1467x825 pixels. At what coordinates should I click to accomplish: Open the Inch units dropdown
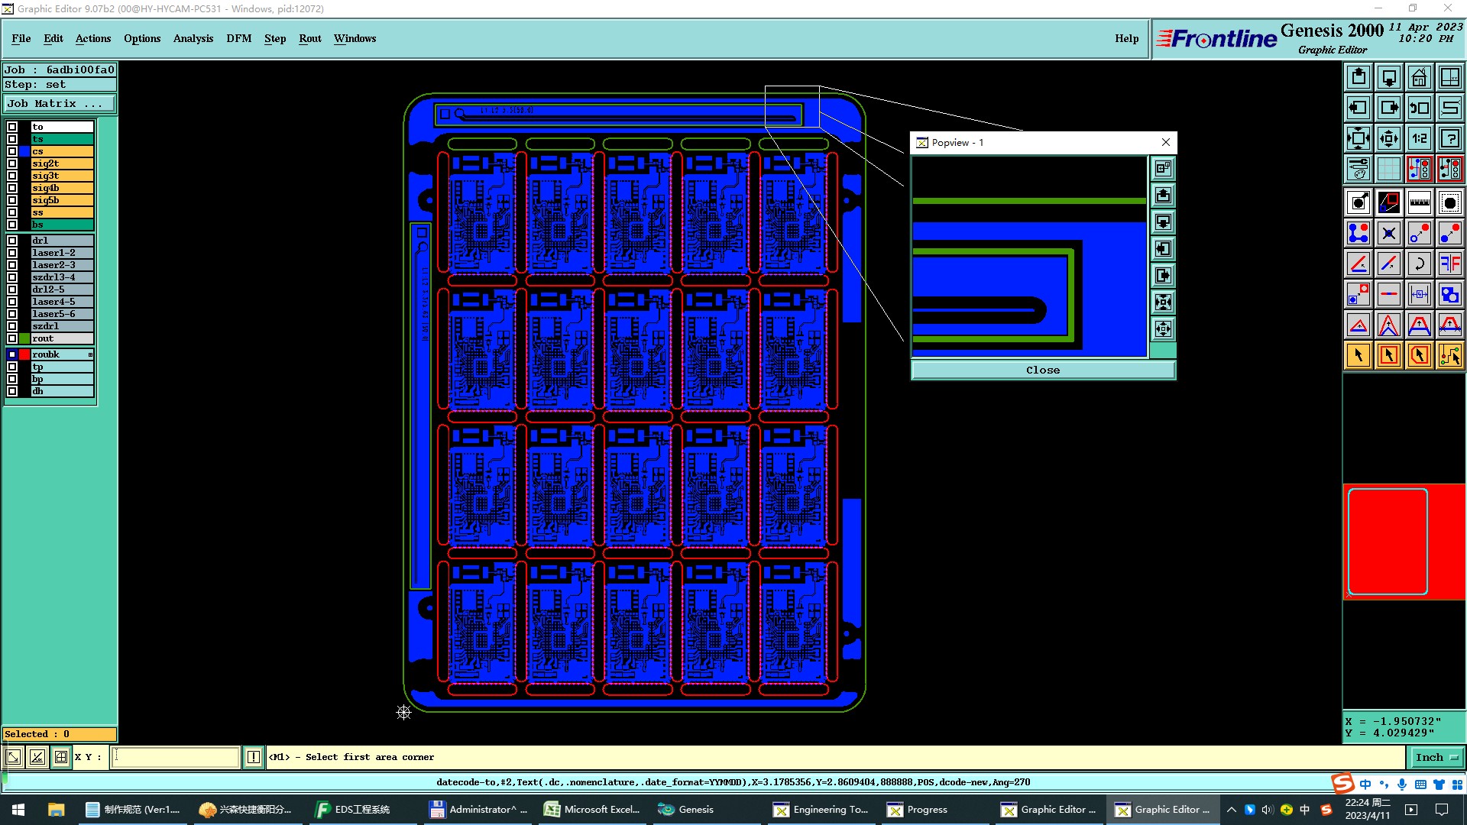[x=1436, y=757]
